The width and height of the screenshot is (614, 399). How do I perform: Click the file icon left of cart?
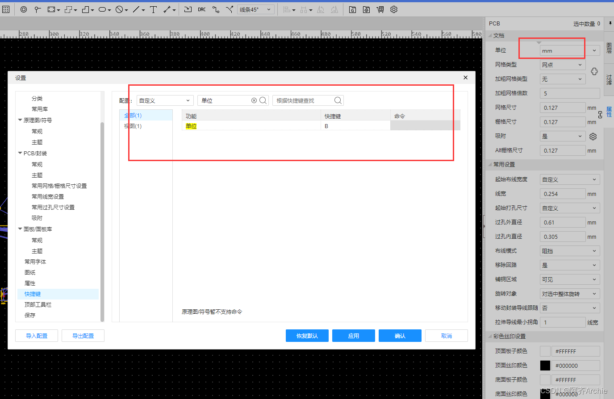(366, 9)
